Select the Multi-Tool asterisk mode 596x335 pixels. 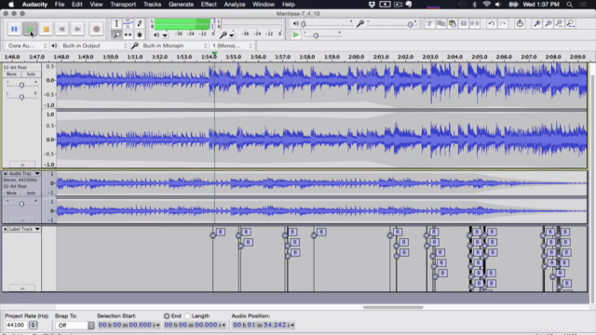click(x=140, y=34)
